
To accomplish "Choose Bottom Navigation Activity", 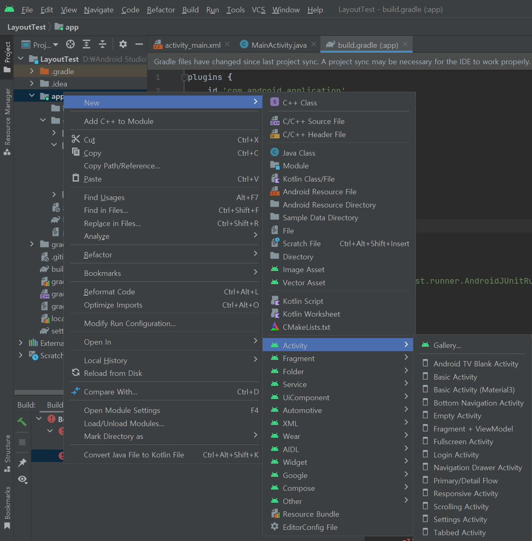I will [473, 403].
